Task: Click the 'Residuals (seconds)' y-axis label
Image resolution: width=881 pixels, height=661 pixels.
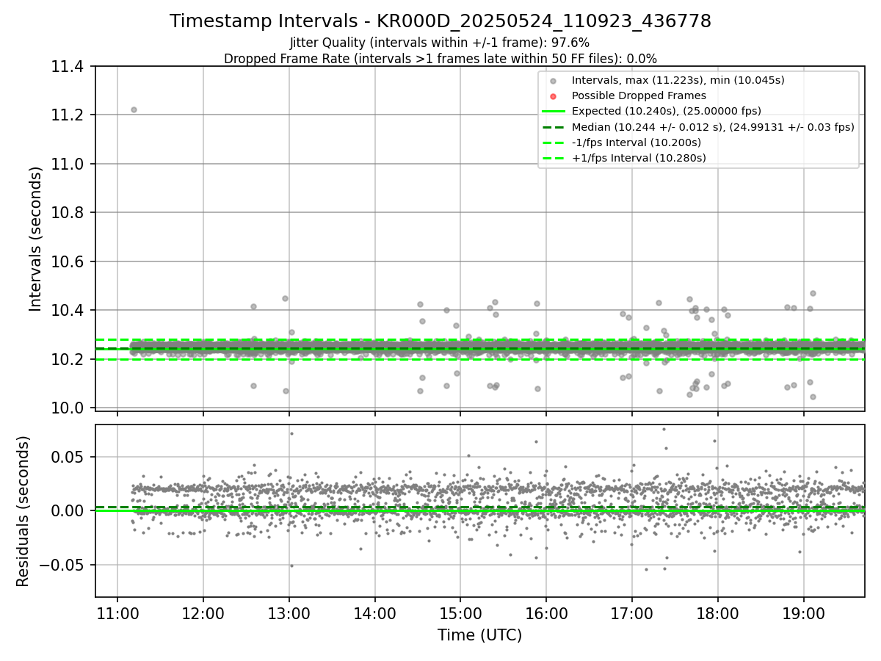Action: point(23,511)
